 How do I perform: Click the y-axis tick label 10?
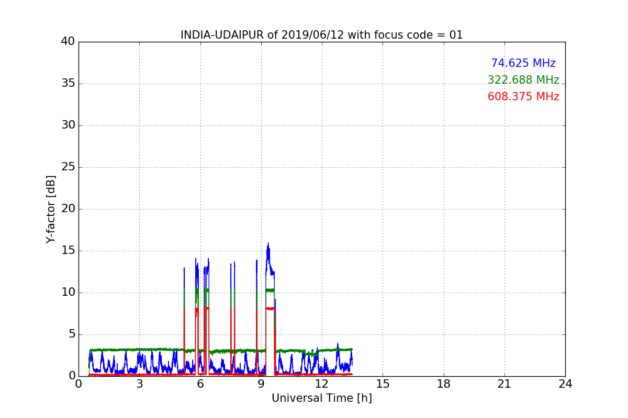tap(68, 293)
